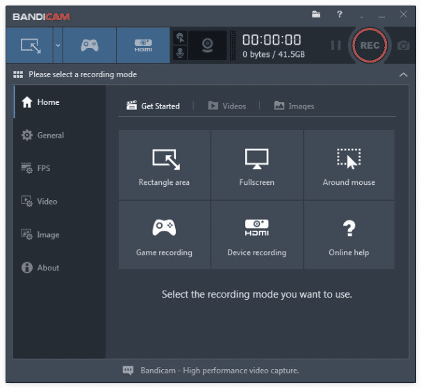Image resolution: width=421 pixels, height=388 pixels.
Task: Toggle webcam overlay icon
Action: pos(208,45)
